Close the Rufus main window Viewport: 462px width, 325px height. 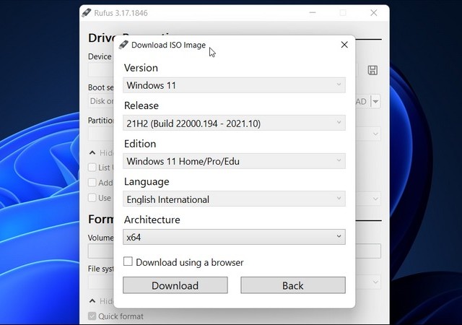[373, 12]
